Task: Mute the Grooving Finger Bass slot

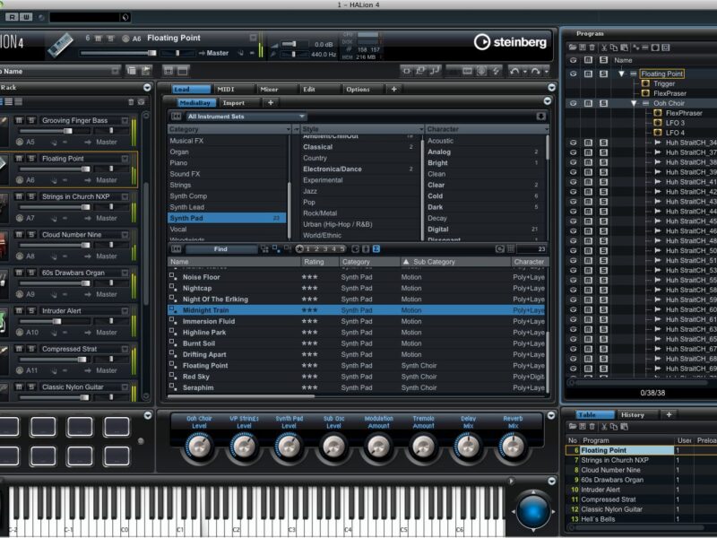Action: (x=17, y=120)
